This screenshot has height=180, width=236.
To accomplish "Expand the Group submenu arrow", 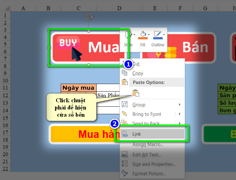I will pos(180,104).
